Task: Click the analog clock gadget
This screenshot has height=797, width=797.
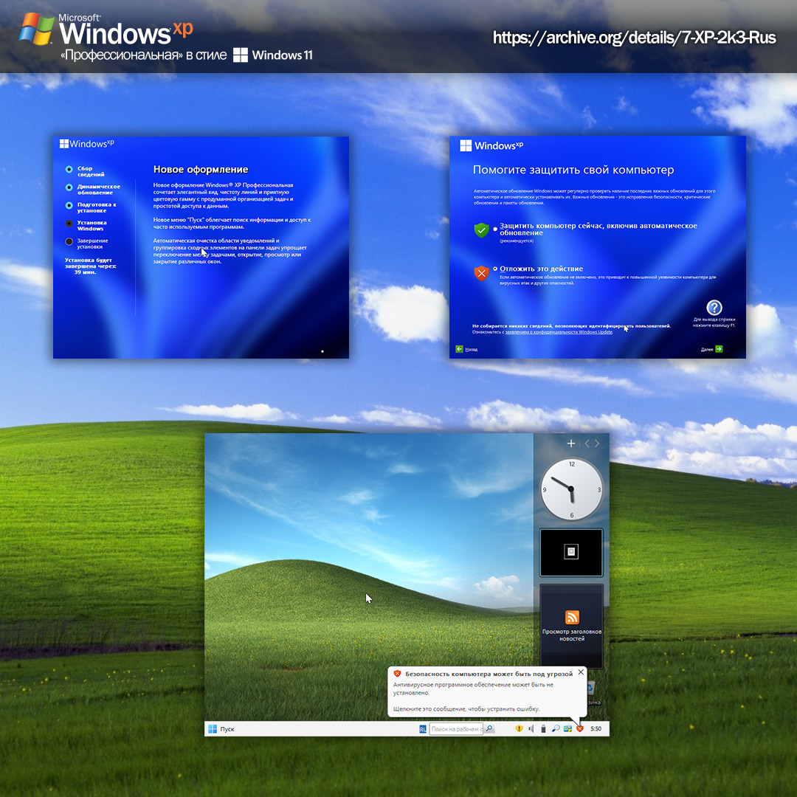Action: (x=571, y=489)
